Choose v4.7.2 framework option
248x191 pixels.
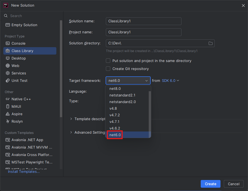(x=127, y=115)
